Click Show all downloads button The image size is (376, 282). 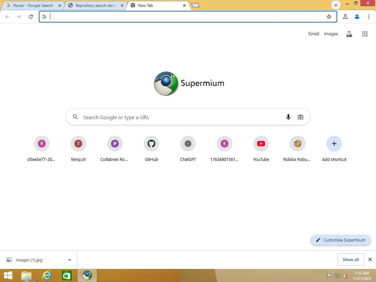click(351, 259)
